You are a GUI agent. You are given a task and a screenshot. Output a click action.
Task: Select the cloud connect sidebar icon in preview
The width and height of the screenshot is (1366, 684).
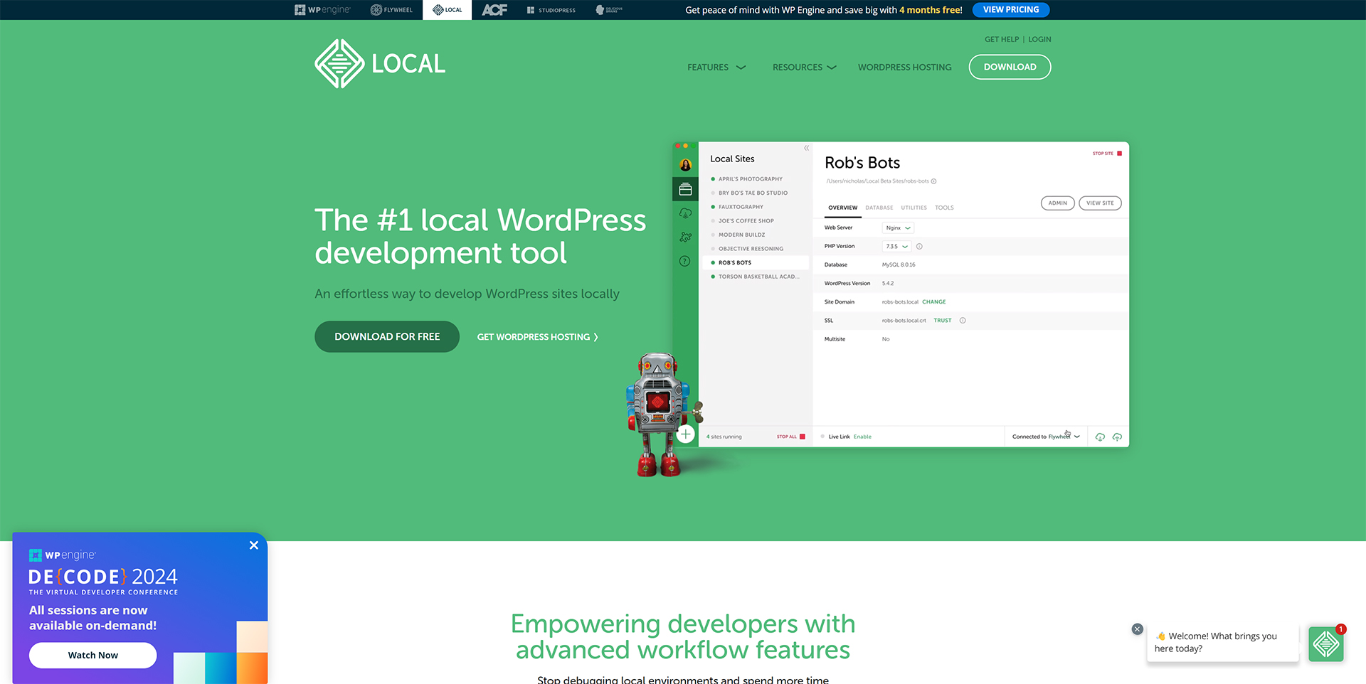[x=685, y=213]
